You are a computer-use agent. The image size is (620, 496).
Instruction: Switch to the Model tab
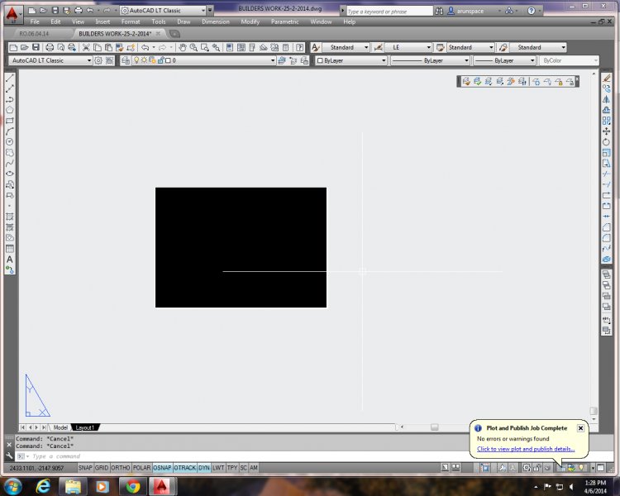pyautogui.click(x=60, y=427)
